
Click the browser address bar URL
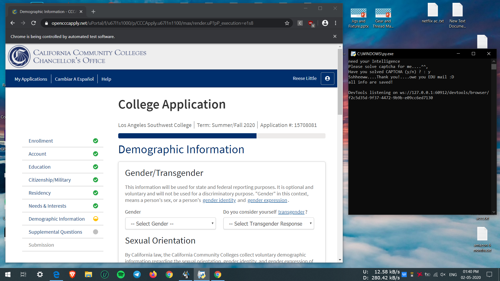[152, 23]
